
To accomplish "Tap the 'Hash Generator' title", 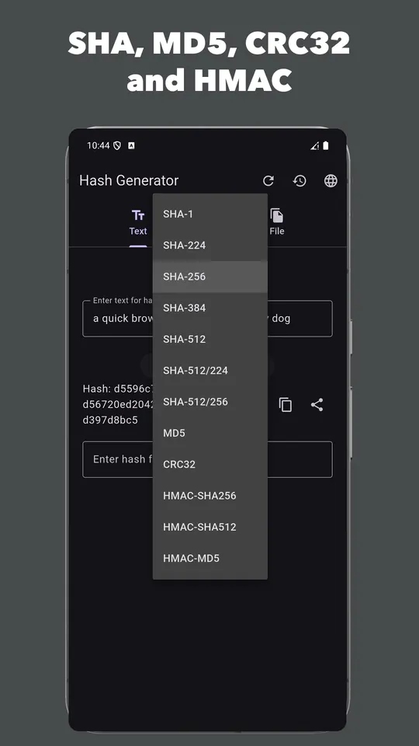I will 129,181.
